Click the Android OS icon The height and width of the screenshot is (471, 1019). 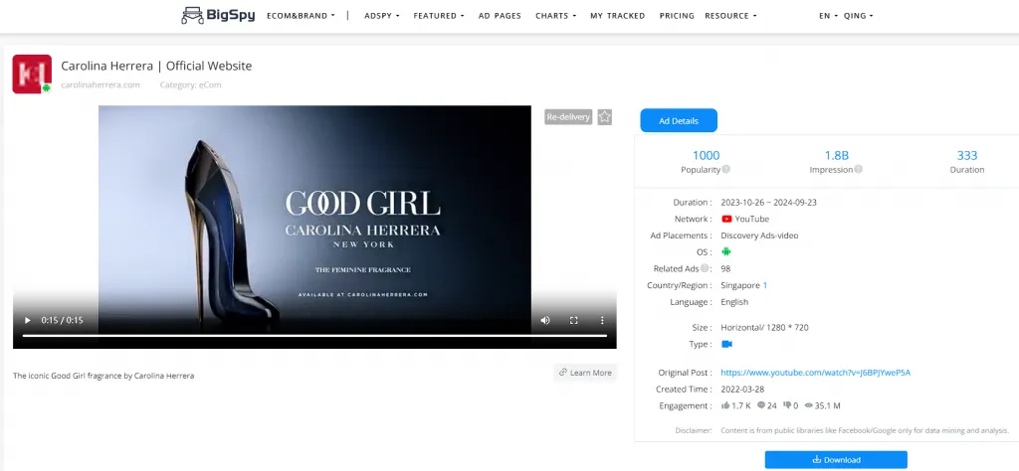[726, 251]
